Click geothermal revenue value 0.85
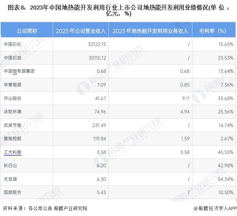Image resolution: width=237 pixels, height=216 pixels. tap(185, 85)
